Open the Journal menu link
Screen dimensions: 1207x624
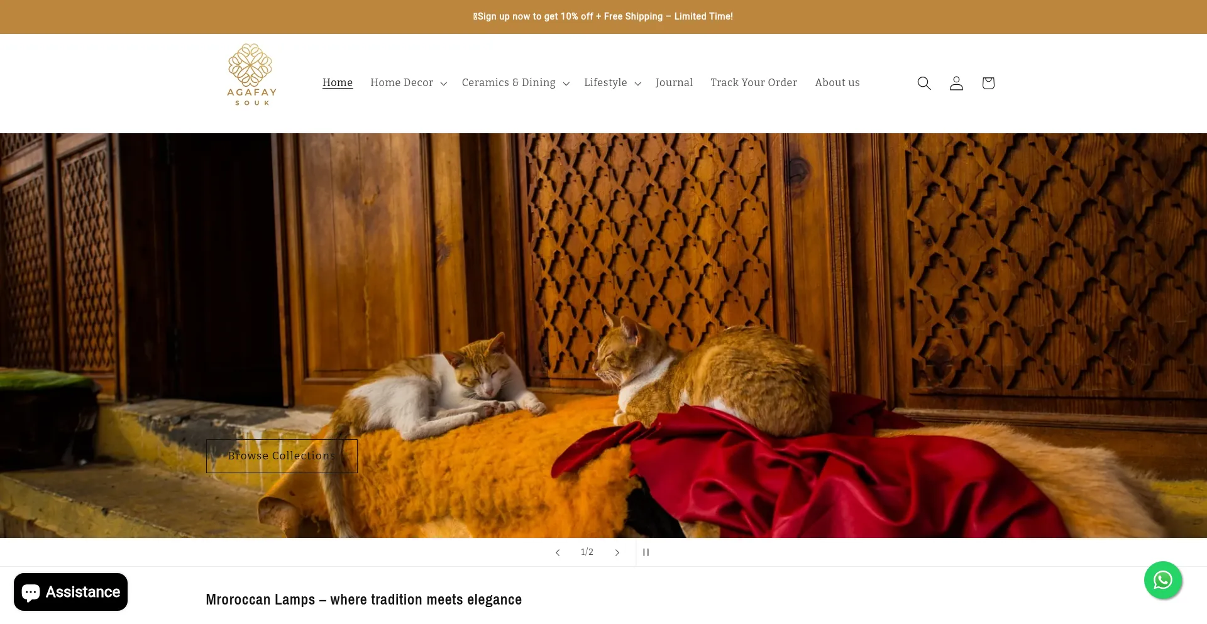[674, 83]
